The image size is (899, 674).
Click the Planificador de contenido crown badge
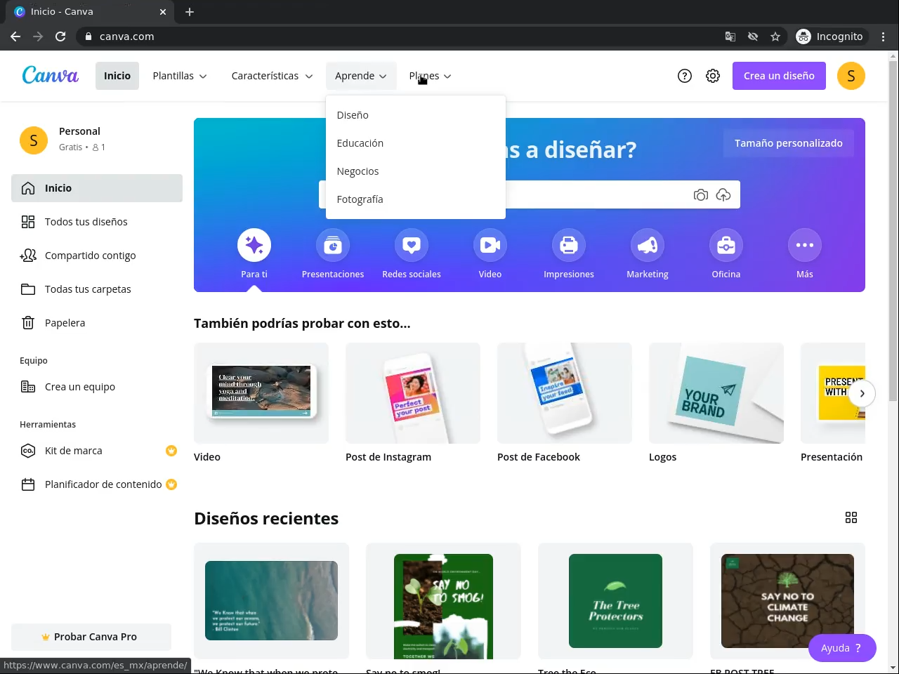coord(171,484)
